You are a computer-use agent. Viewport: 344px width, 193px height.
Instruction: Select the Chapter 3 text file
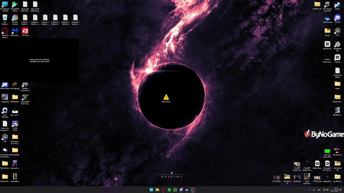tap(45, 18)
